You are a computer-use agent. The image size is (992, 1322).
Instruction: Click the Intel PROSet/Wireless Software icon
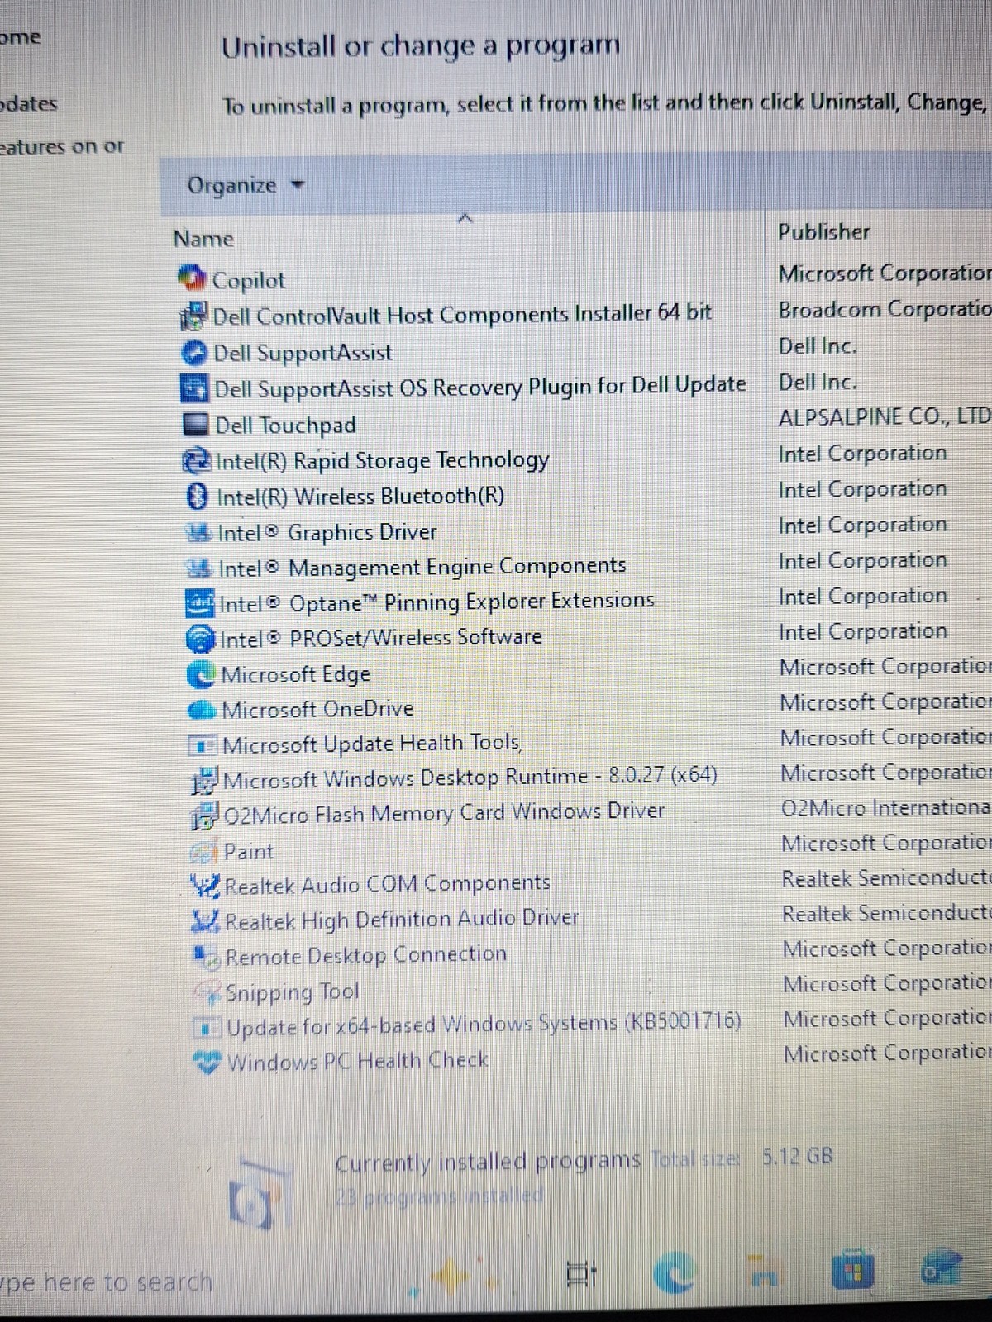pyautogui.click(x=202, y=639)
